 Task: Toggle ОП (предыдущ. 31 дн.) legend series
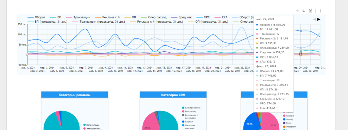pyautogui.click(x=208, y=22)
